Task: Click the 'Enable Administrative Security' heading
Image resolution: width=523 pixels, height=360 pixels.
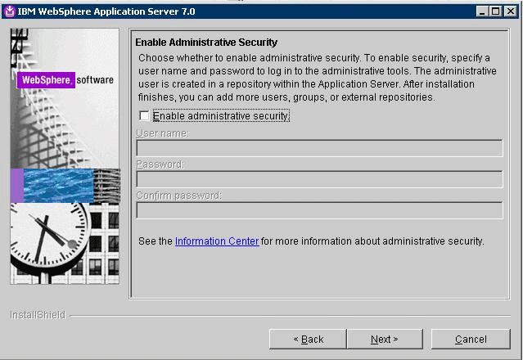Action: point(206,43)
